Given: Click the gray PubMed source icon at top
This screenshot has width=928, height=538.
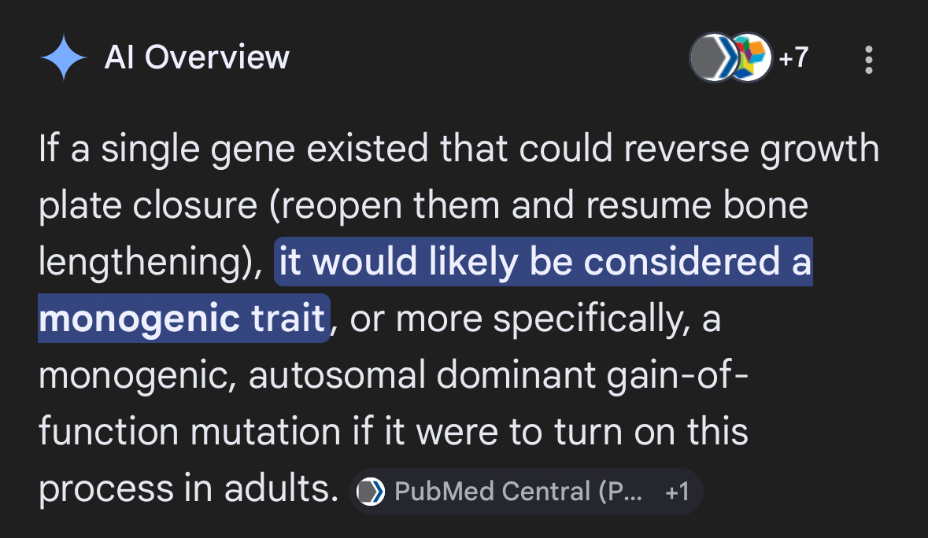Looking at the screenshot, I should point(711,58).
